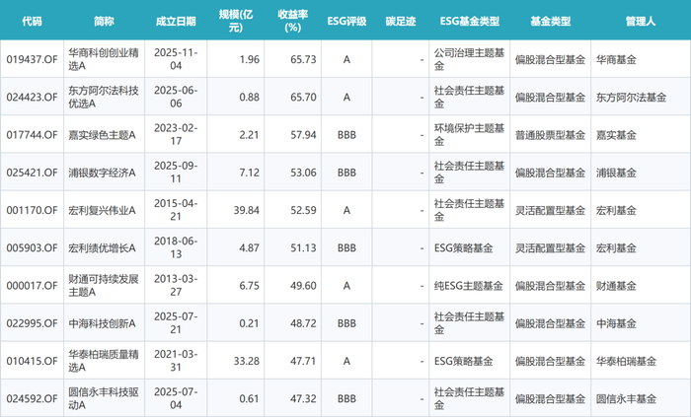Click manager 东方阿尔法基金

(x=631, y=98)
